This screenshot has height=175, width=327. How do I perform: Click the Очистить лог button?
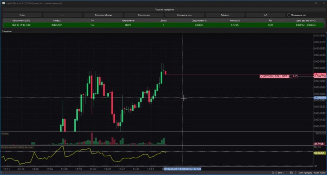[144, 15]
